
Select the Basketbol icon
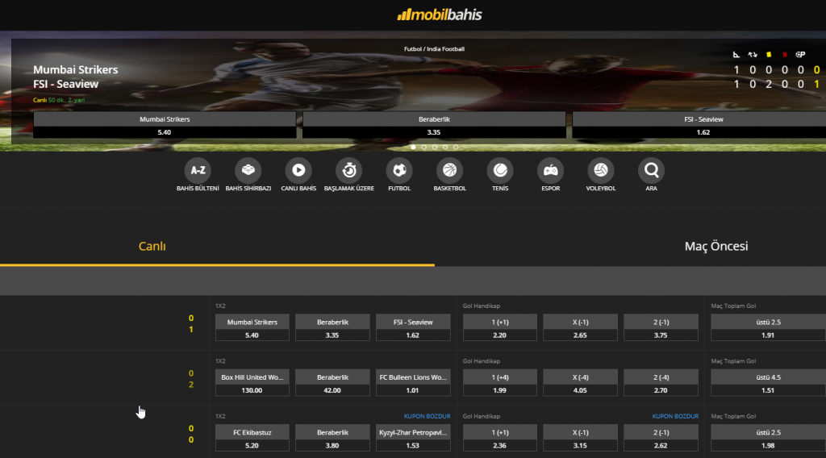pyautogui.click(x=449, y=170)
